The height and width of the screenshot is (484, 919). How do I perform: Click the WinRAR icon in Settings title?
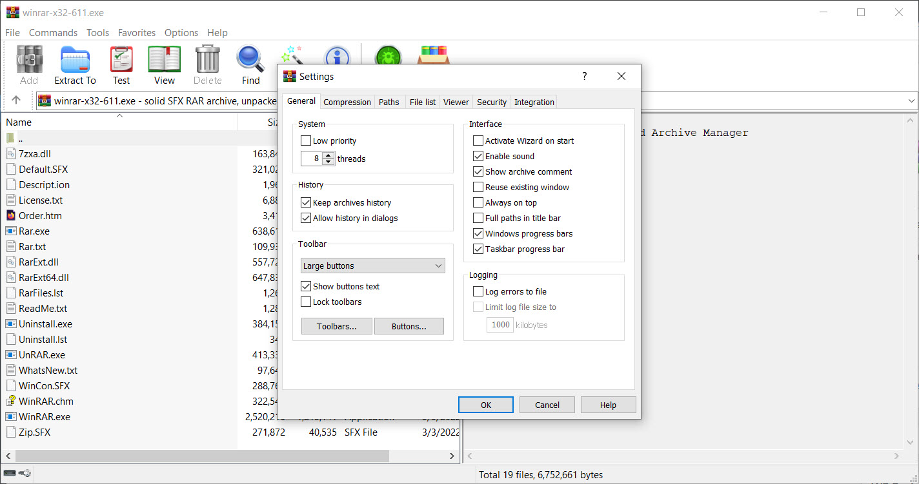[x=290, y=76]
